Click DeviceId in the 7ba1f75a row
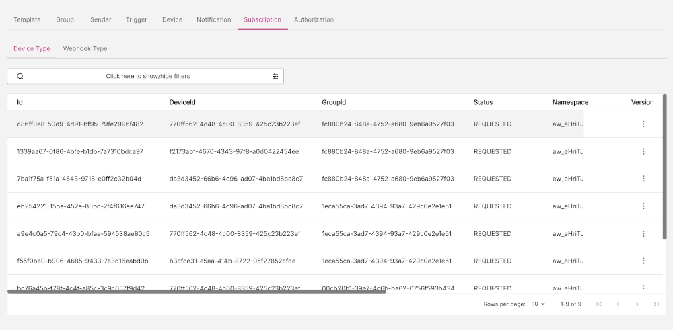Image resolution: width=673 pixels, height=330 pixels. (236, 179)
